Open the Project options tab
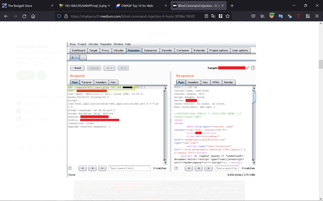Image resolution: width=323 pixels, height=201 pixels. [219, 50]
